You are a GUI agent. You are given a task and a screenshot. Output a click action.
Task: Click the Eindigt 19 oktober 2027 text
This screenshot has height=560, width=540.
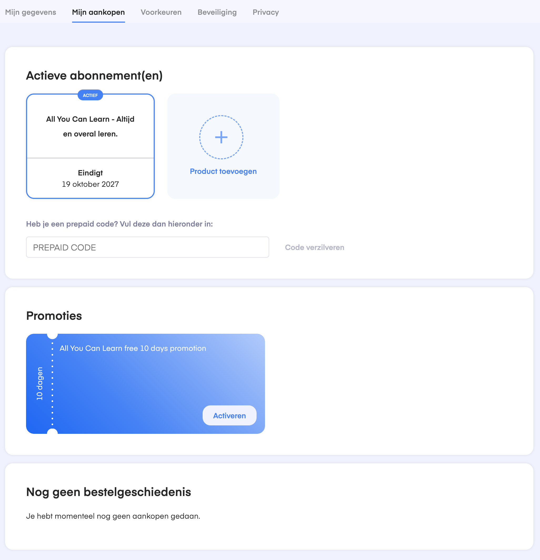pos(91,179)
